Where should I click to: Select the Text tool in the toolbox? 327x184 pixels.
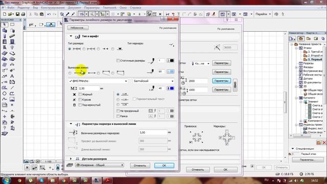12,76
